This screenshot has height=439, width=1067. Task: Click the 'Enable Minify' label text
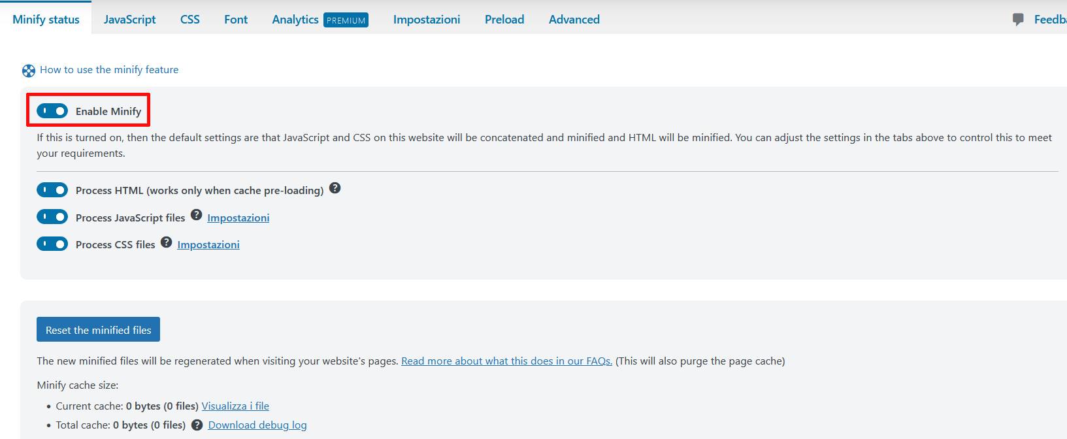pos(108,112)
